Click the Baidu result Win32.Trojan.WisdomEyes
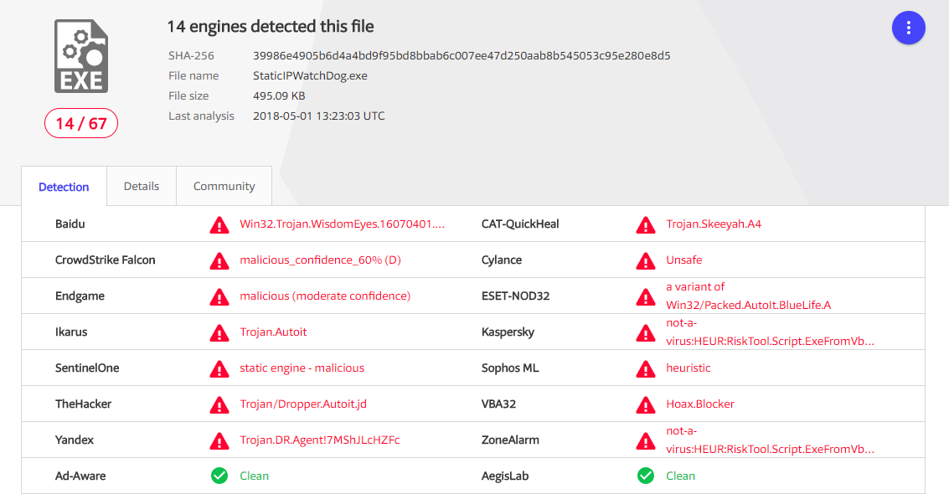 (x=342, y=224)
